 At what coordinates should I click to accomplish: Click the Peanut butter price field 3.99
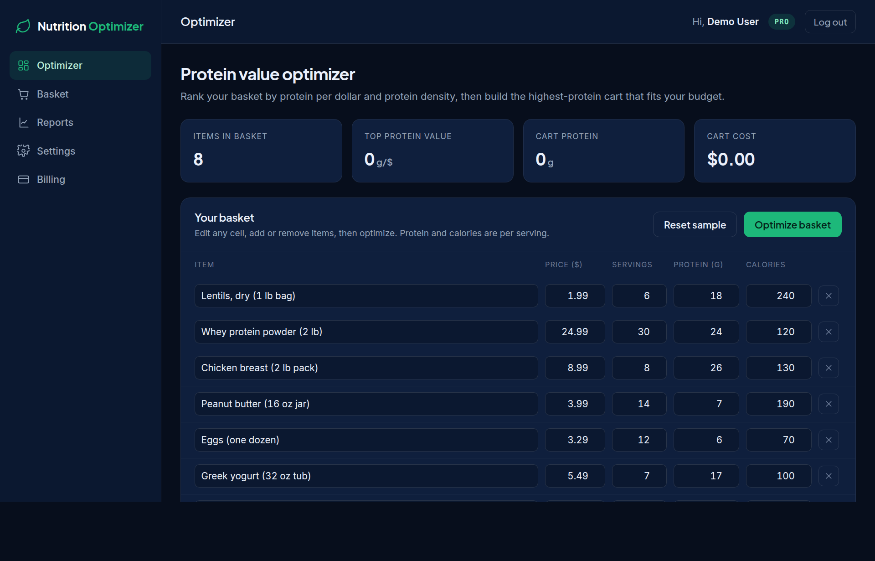[575, 404]
